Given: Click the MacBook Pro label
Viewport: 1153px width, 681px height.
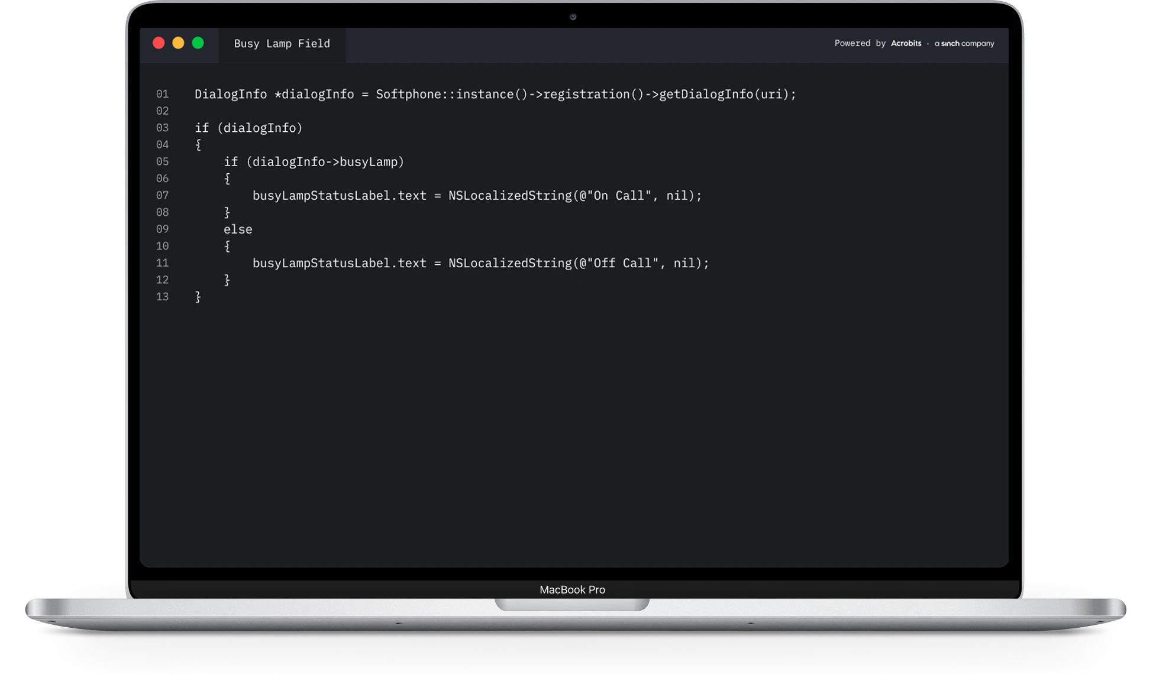Looking at the screenshot, I should (572, 589).
